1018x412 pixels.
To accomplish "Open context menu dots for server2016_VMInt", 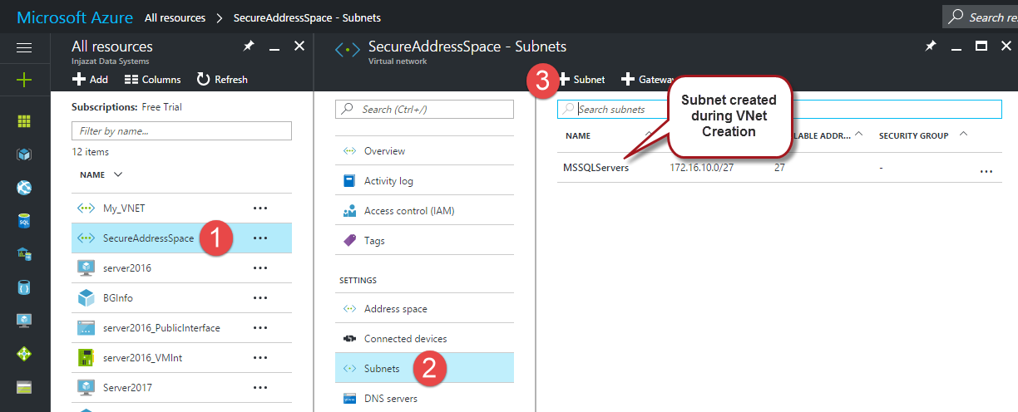I will pyautogui.click(x=260, y=357).
